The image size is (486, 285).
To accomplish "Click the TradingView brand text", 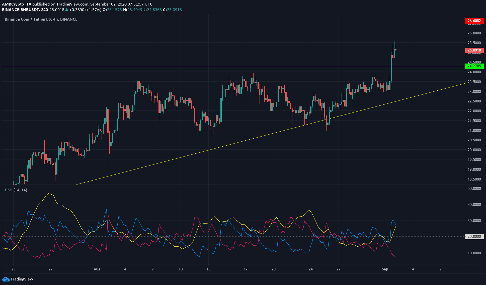I will (x=22, y=279).
